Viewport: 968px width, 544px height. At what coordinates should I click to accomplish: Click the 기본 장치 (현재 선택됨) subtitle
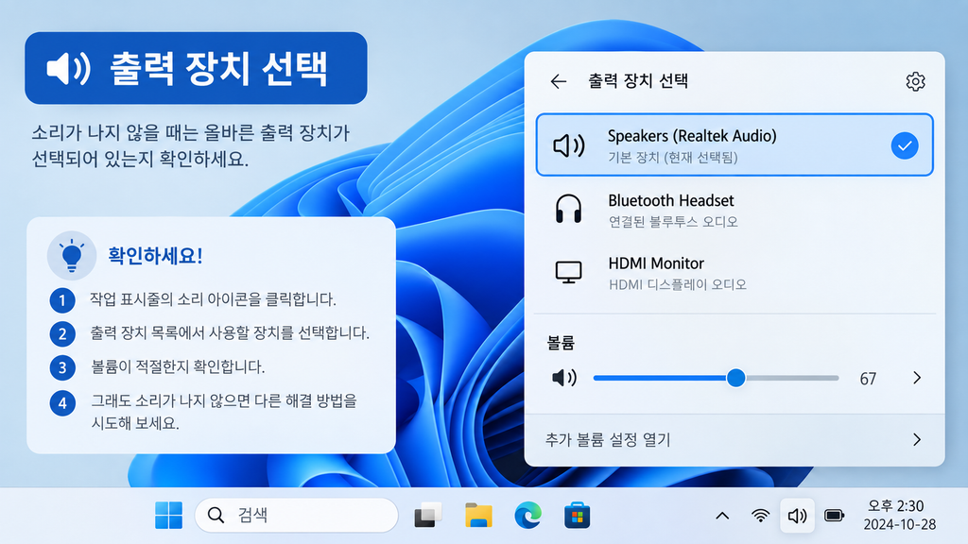672,158
